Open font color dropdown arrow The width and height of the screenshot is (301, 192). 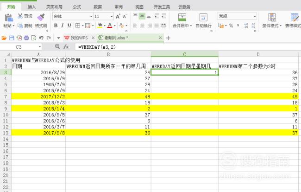(x=114, y=26)
